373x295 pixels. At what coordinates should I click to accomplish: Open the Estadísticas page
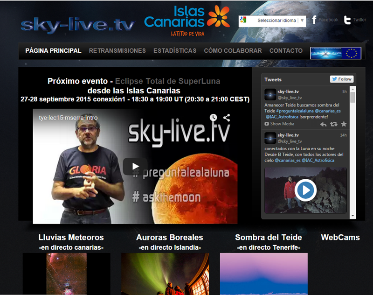(175, 51)
